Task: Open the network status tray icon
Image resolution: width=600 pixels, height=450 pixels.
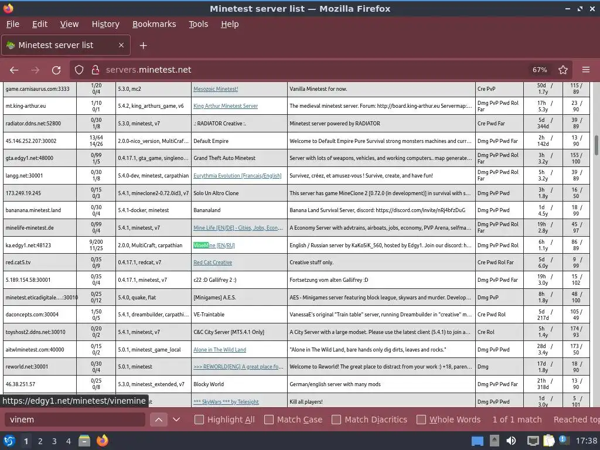Action: tap(533, 441)
